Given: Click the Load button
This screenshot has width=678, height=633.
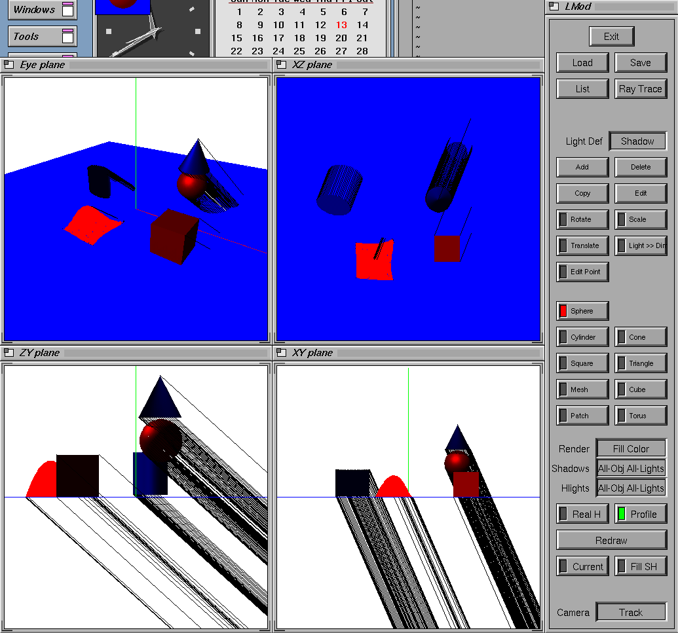Looking at the screenshot, I should coord(582,63).
